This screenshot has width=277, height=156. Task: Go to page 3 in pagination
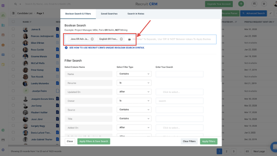coord(234,151)
